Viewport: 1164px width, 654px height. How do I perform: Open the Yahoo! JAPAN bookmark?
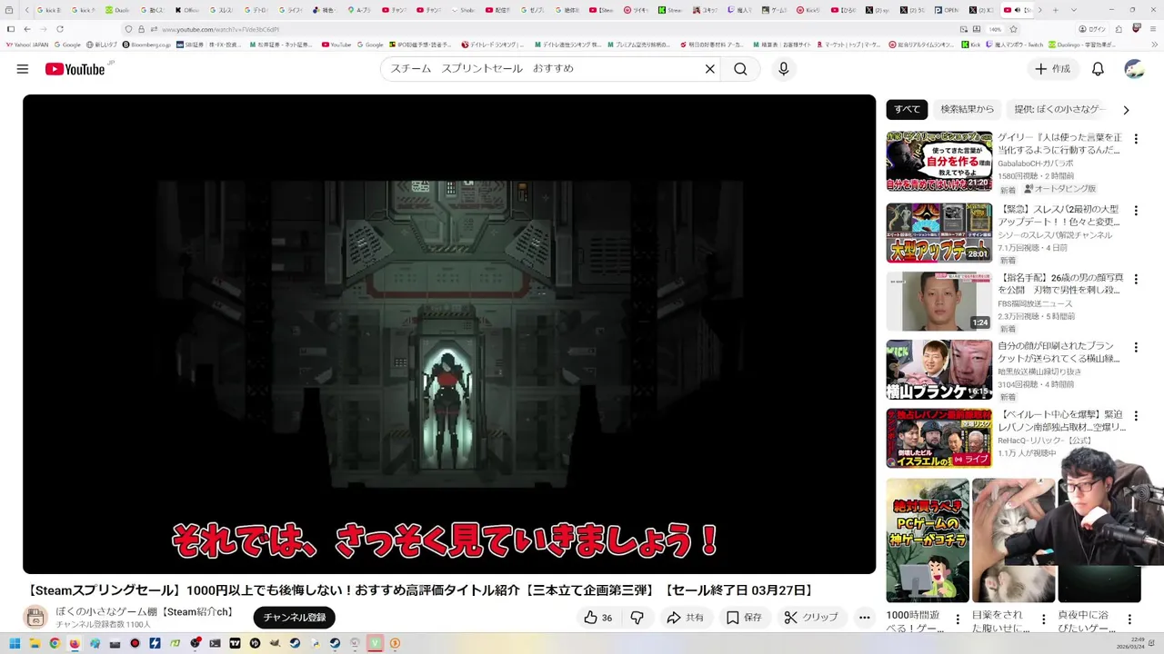click(27, 45)
